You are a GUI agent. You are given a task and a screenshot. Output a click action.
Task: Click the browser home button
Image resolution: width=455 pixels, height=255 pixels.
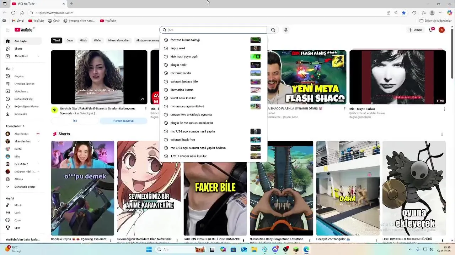click(x=22, y=13)
